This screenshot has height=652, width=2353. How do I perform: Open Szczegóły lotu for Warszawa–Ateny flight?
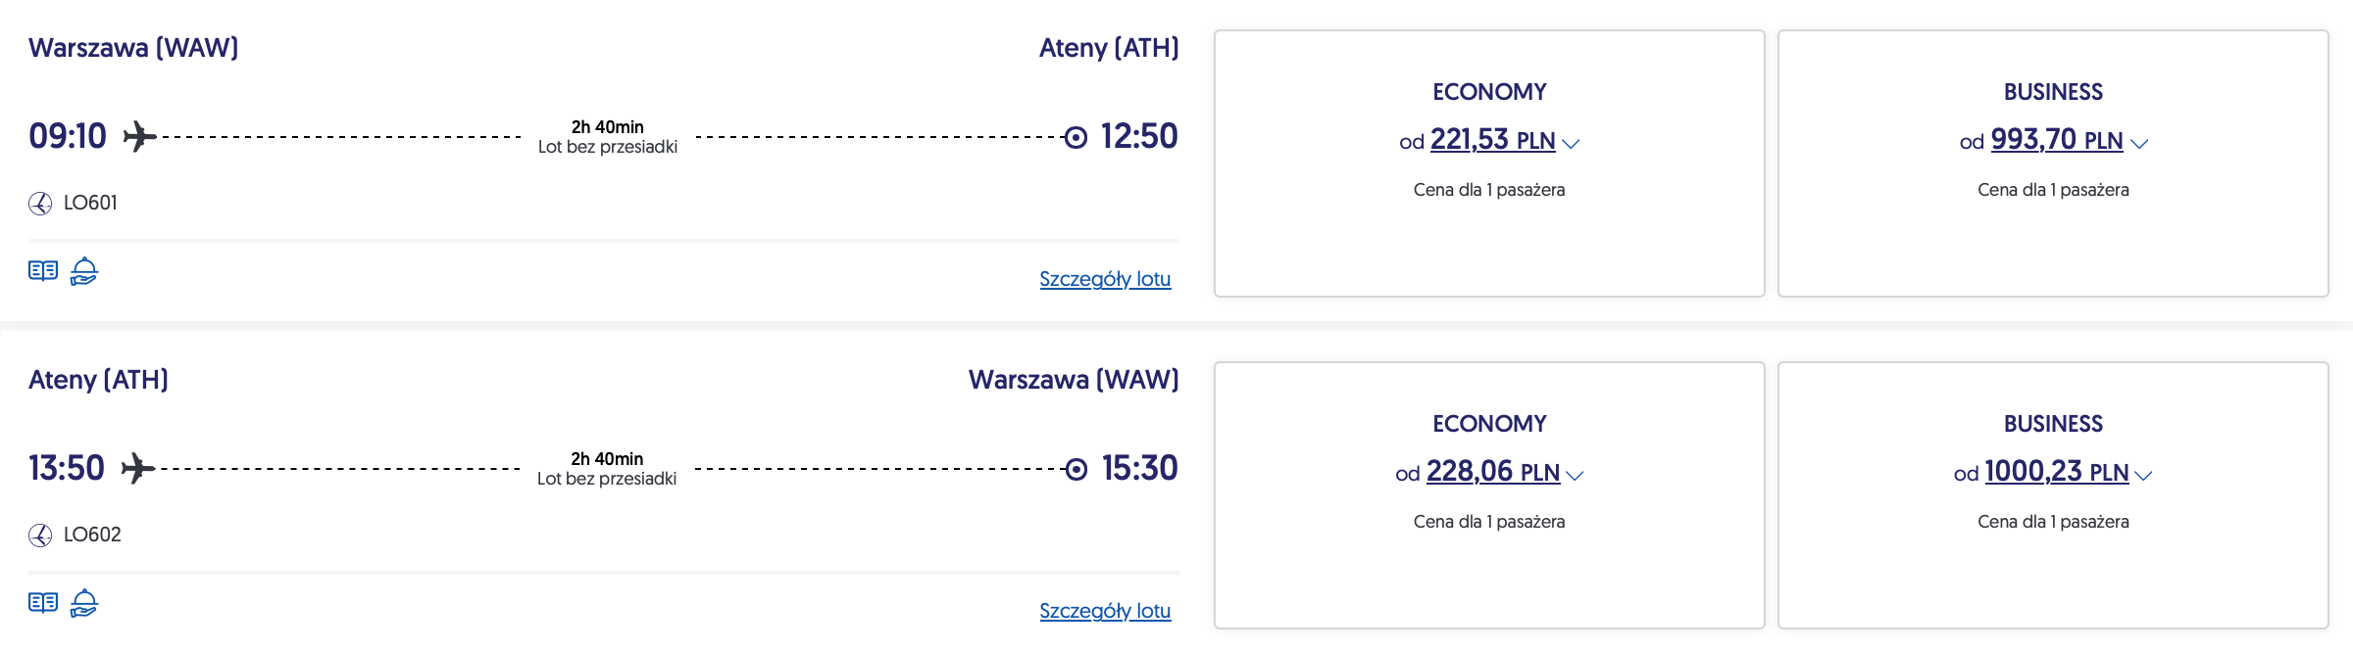click(x=1105, y=279)
